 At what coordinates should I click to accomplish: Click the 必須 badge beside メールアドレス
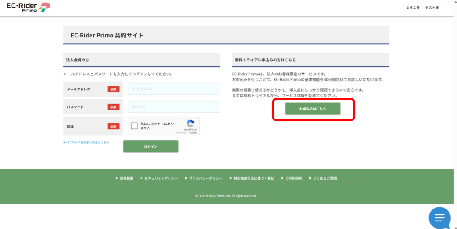point(113,89)
